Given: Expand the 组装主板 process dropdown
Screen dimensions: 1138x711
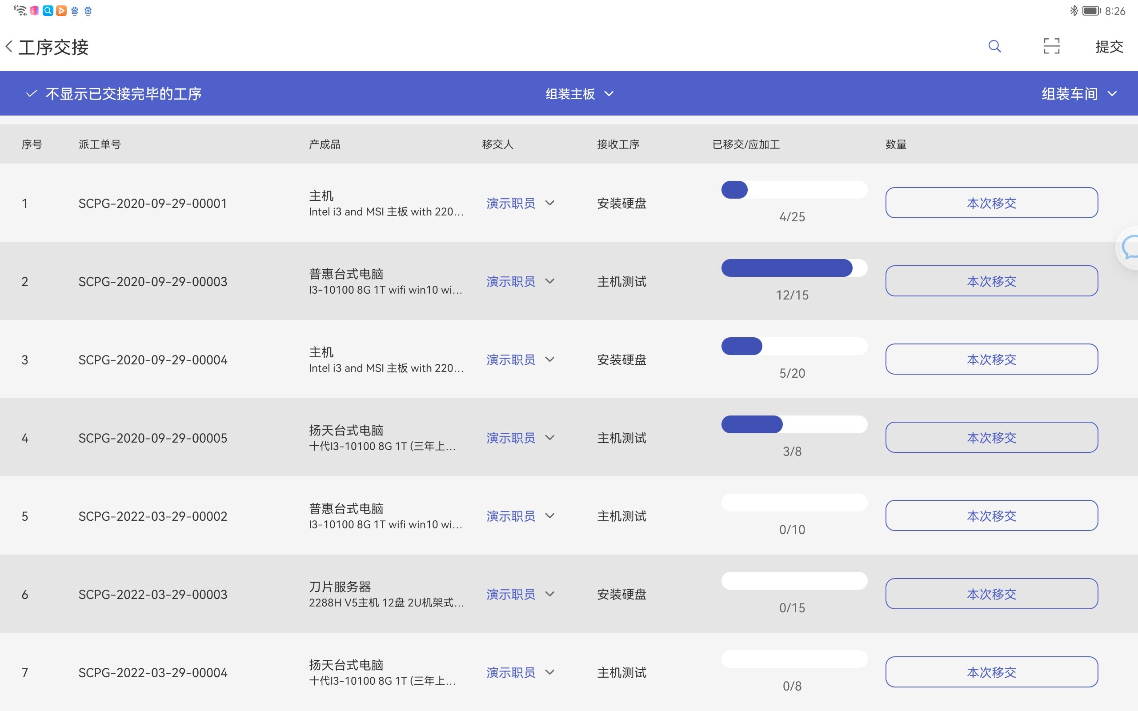Looking at the screenshot, I should tap(579, 94).
